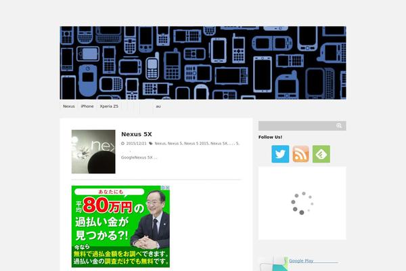Open the green 80万円 advertisement banner
The height and width of the screenshot is (271, 406).
point(120,226)
